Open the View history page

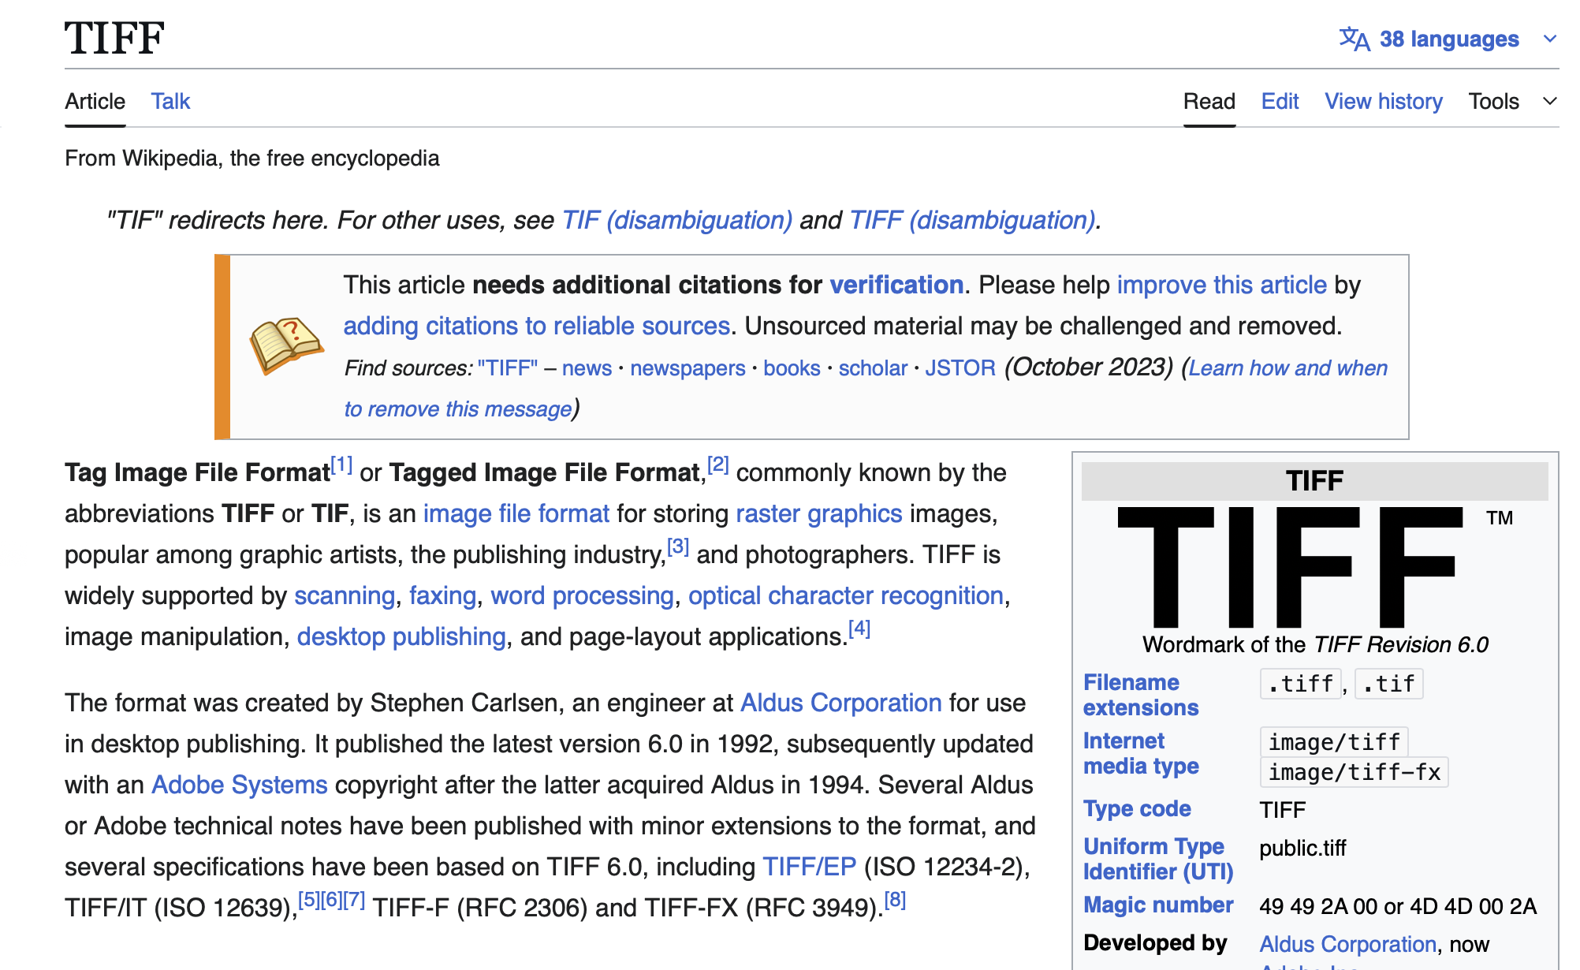pyautogui.click(x=1383, y=101)
